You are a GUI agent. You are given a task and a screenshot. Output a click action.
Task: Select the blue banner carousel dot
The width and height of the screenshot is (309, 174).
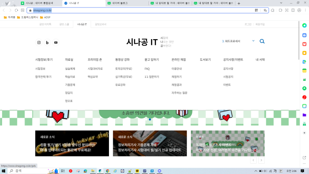click(150, 119)
